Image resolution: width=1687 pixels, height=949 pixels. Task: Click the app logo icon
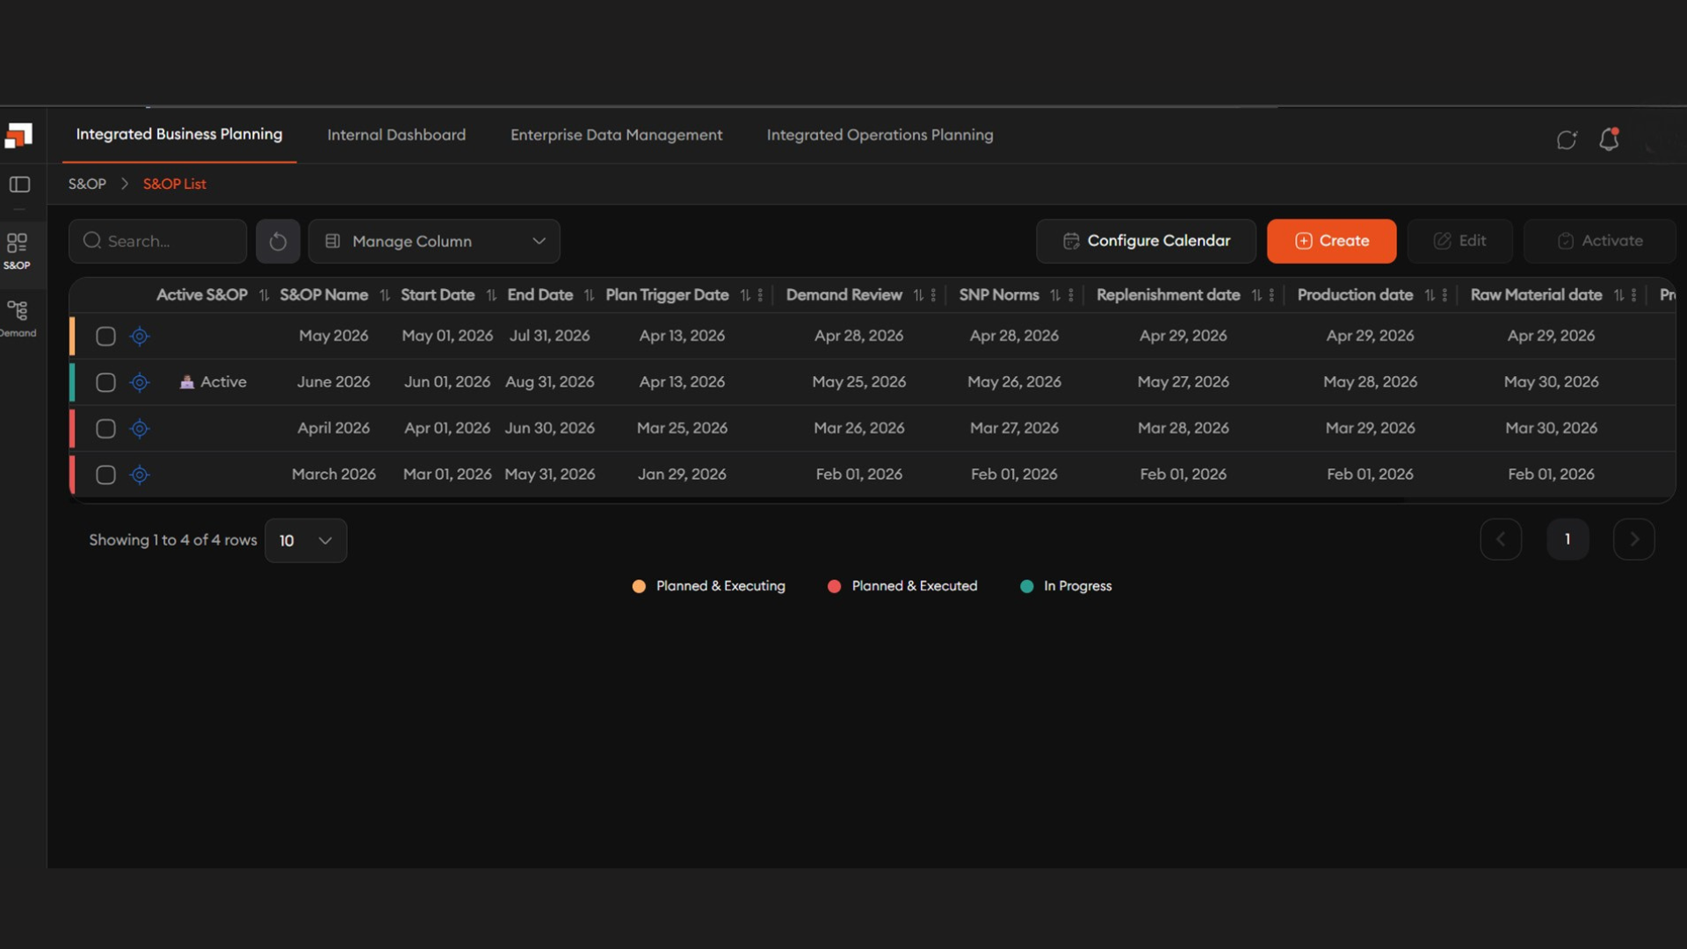pyautogui.click(x=18, y=135)
